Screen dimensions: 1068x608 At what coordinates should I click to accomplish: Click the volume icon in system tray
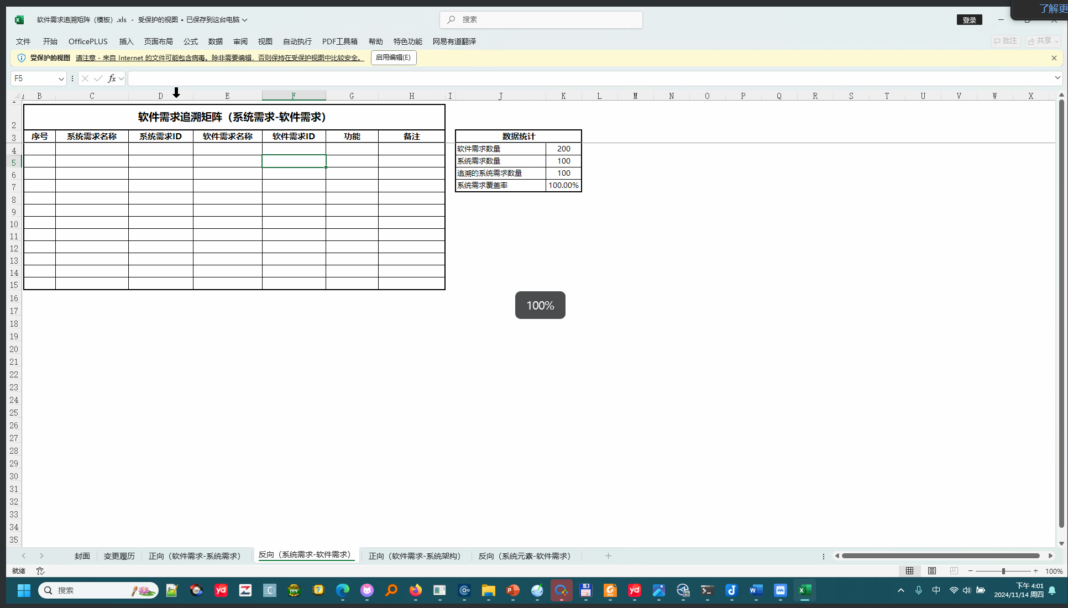pos(966,590)
